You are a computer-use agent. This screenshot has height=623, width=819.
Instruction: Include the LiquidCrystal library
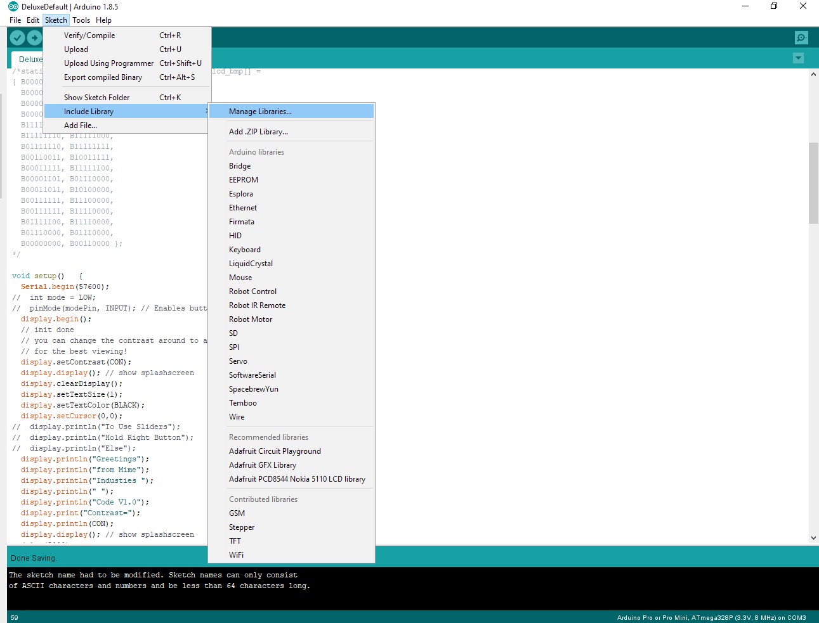251,264
